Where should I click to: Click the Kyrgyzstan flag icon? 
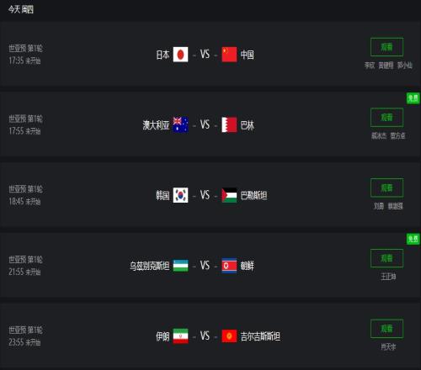point(229,336)
